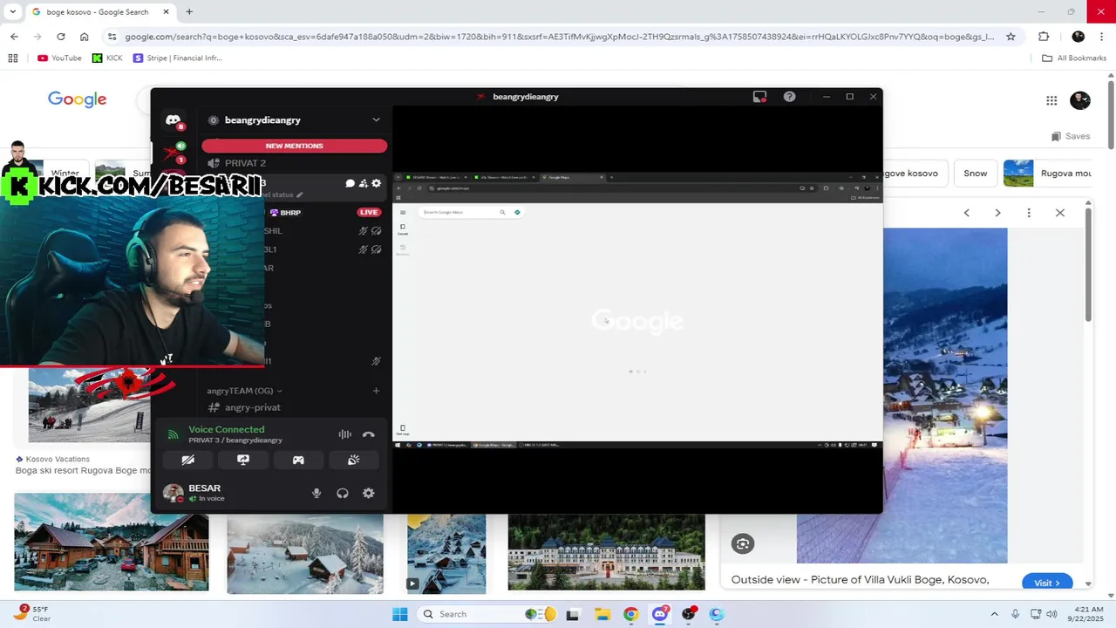Start an activity in Discord
Screen dimensions: 1116x628
(x=298, y=460)
